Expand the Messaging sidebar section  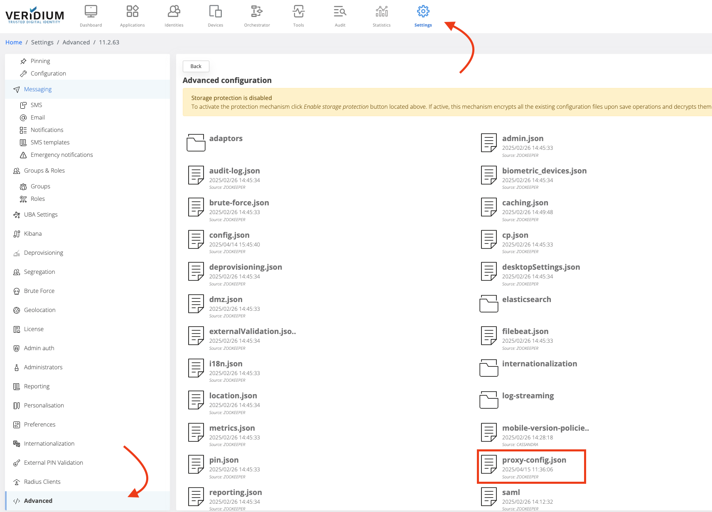pyautogui.click(x=38, y=89)
